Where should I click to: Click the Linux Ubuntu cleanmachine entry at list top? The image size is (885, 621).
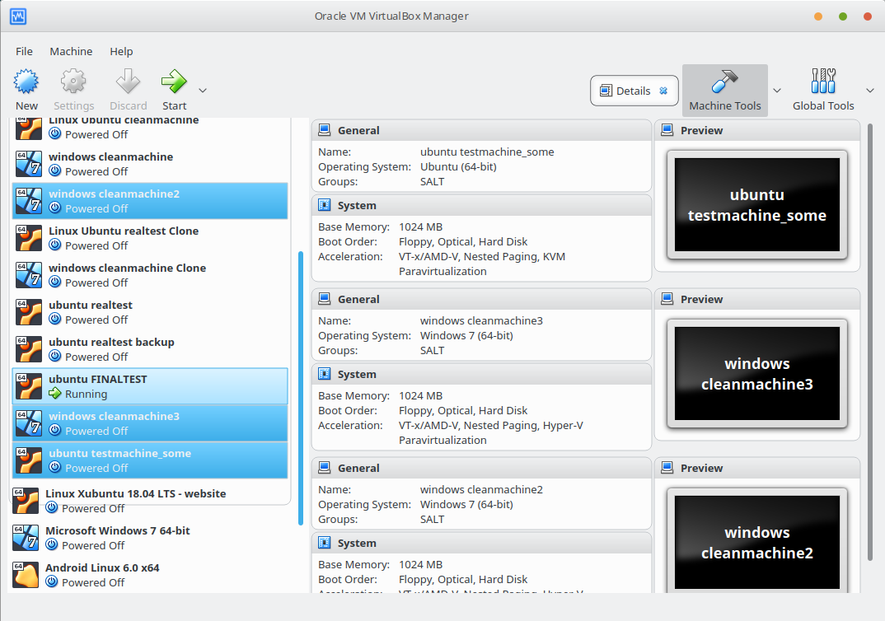pyautogui.click(x=150, y=128)
